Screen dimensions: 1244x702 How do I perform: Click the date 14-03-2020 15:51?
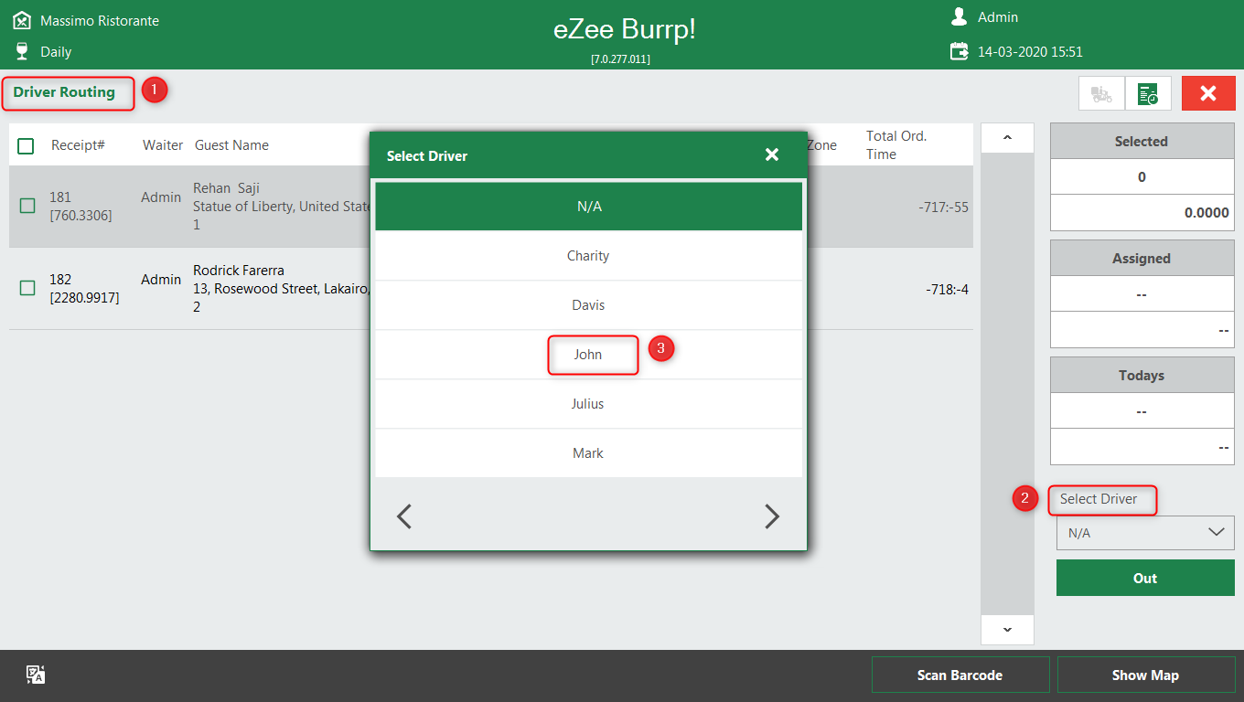point(1030,52)
